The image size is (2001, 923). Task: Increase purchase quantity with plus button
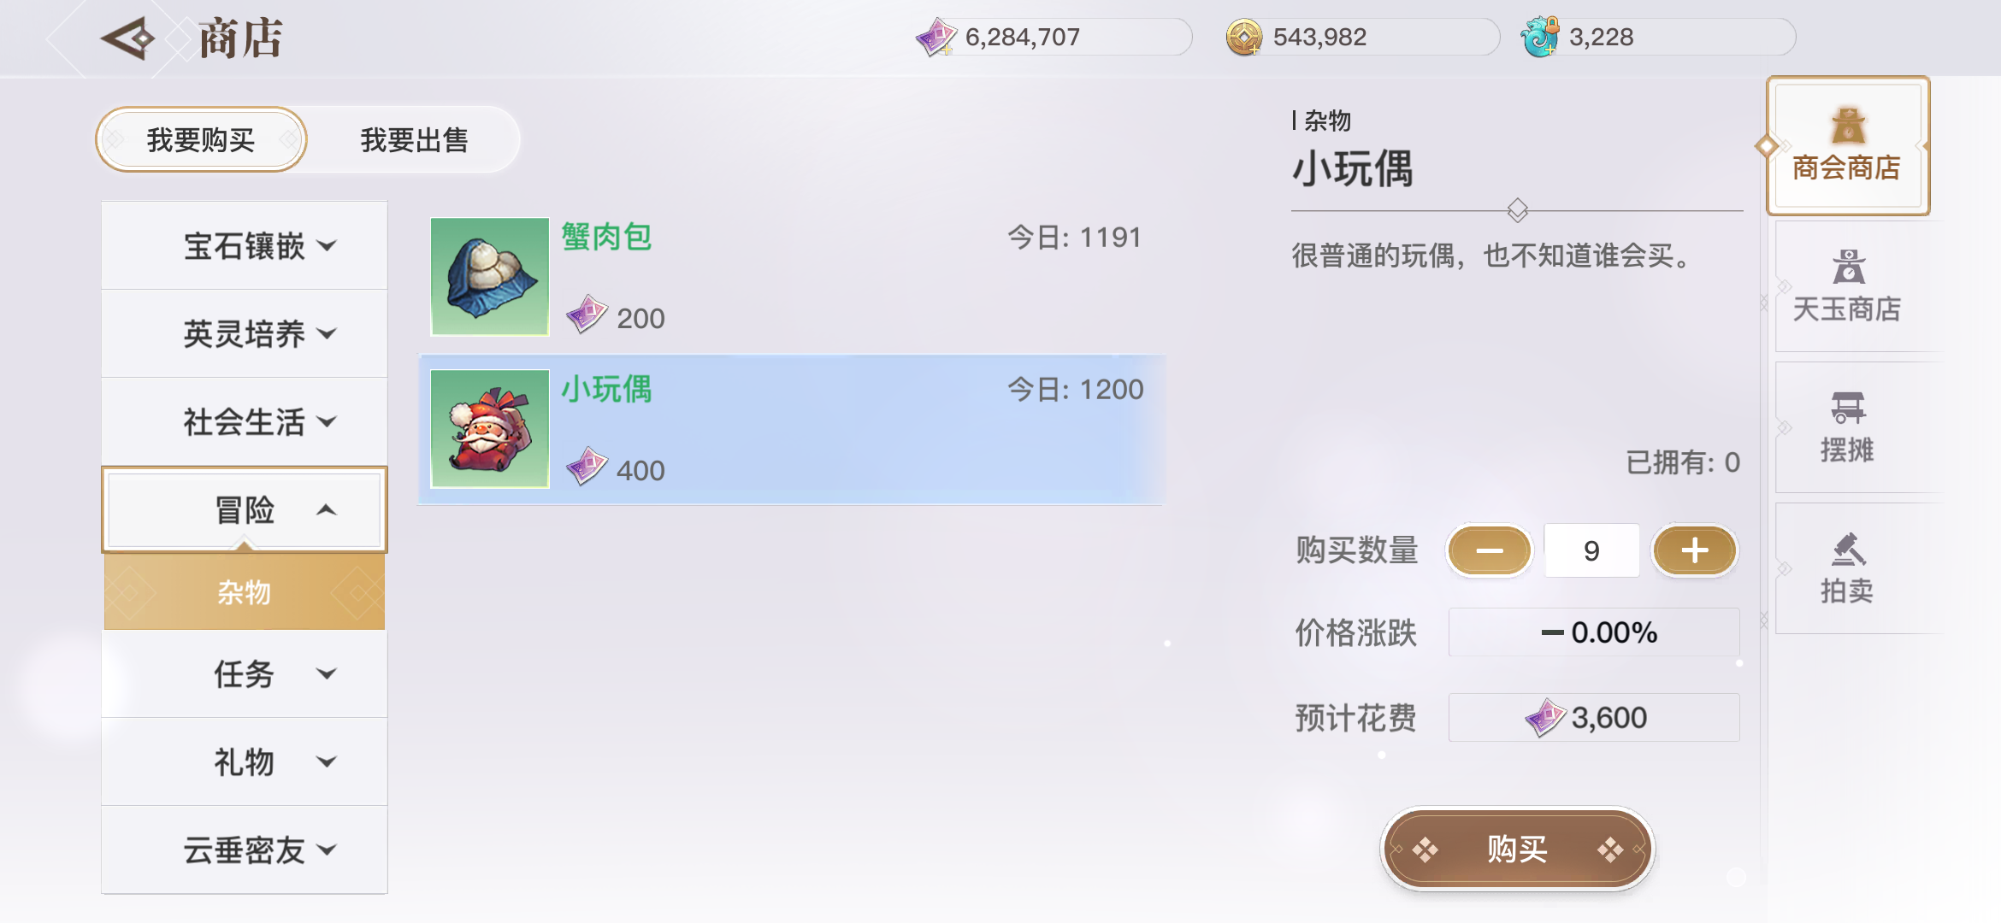click(1695, 550)
